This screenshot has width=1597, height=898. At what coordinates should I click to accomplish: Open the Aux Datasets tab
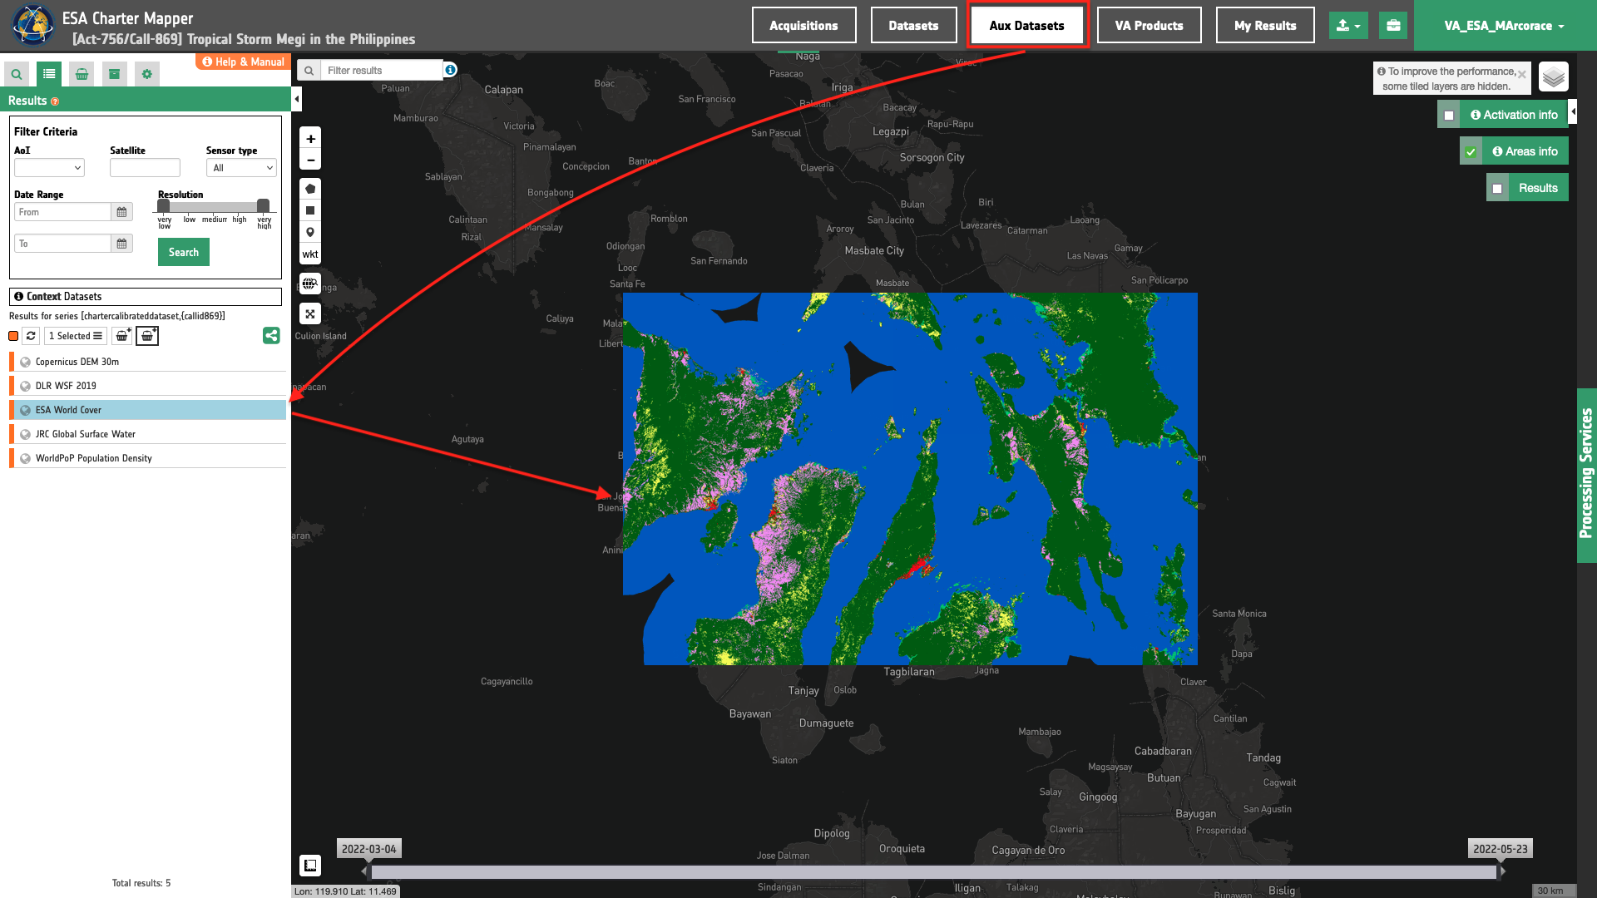pos(1027,26)
